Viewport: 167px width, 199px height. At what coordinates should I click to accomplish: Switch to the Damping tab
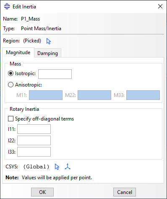point(47,53)
